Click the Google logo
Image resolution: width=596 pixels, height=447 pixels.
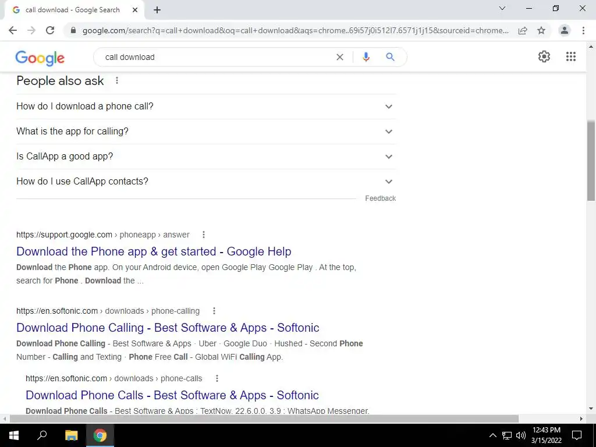click(40, 58)
